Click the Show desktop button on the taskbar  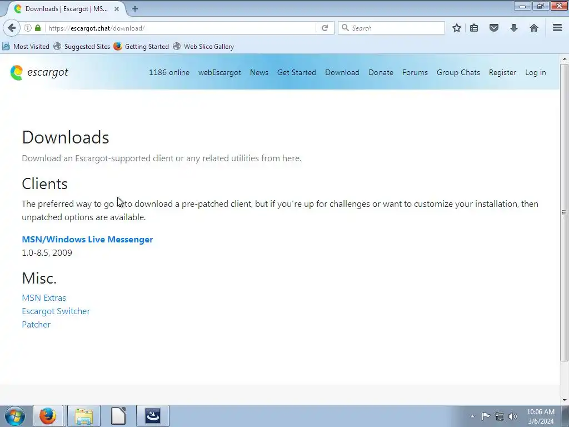(565, 416)
